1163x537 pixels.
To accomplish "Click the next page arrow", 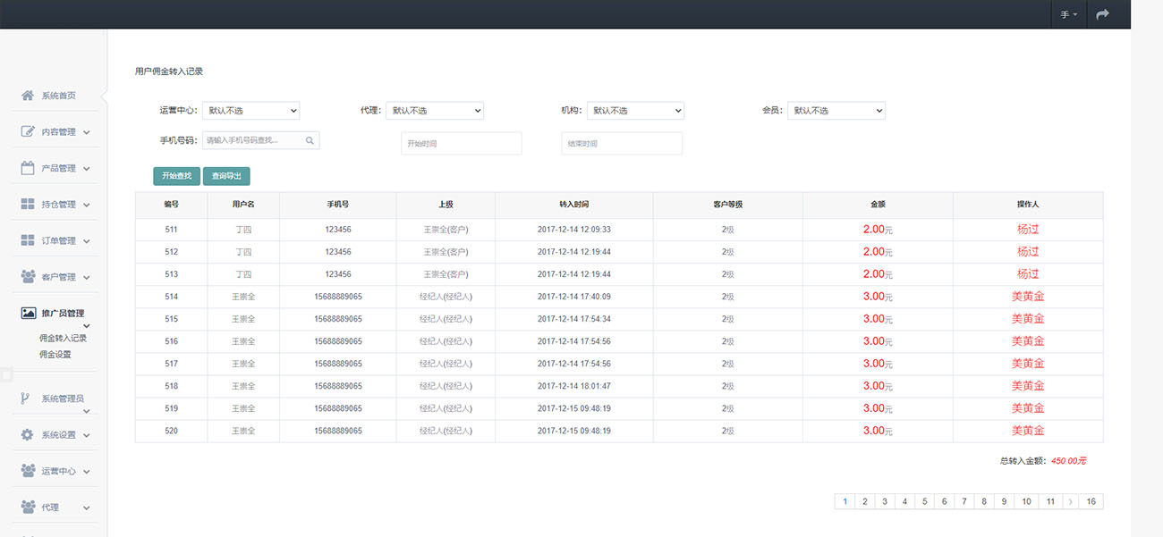I will coord(1070,502).
